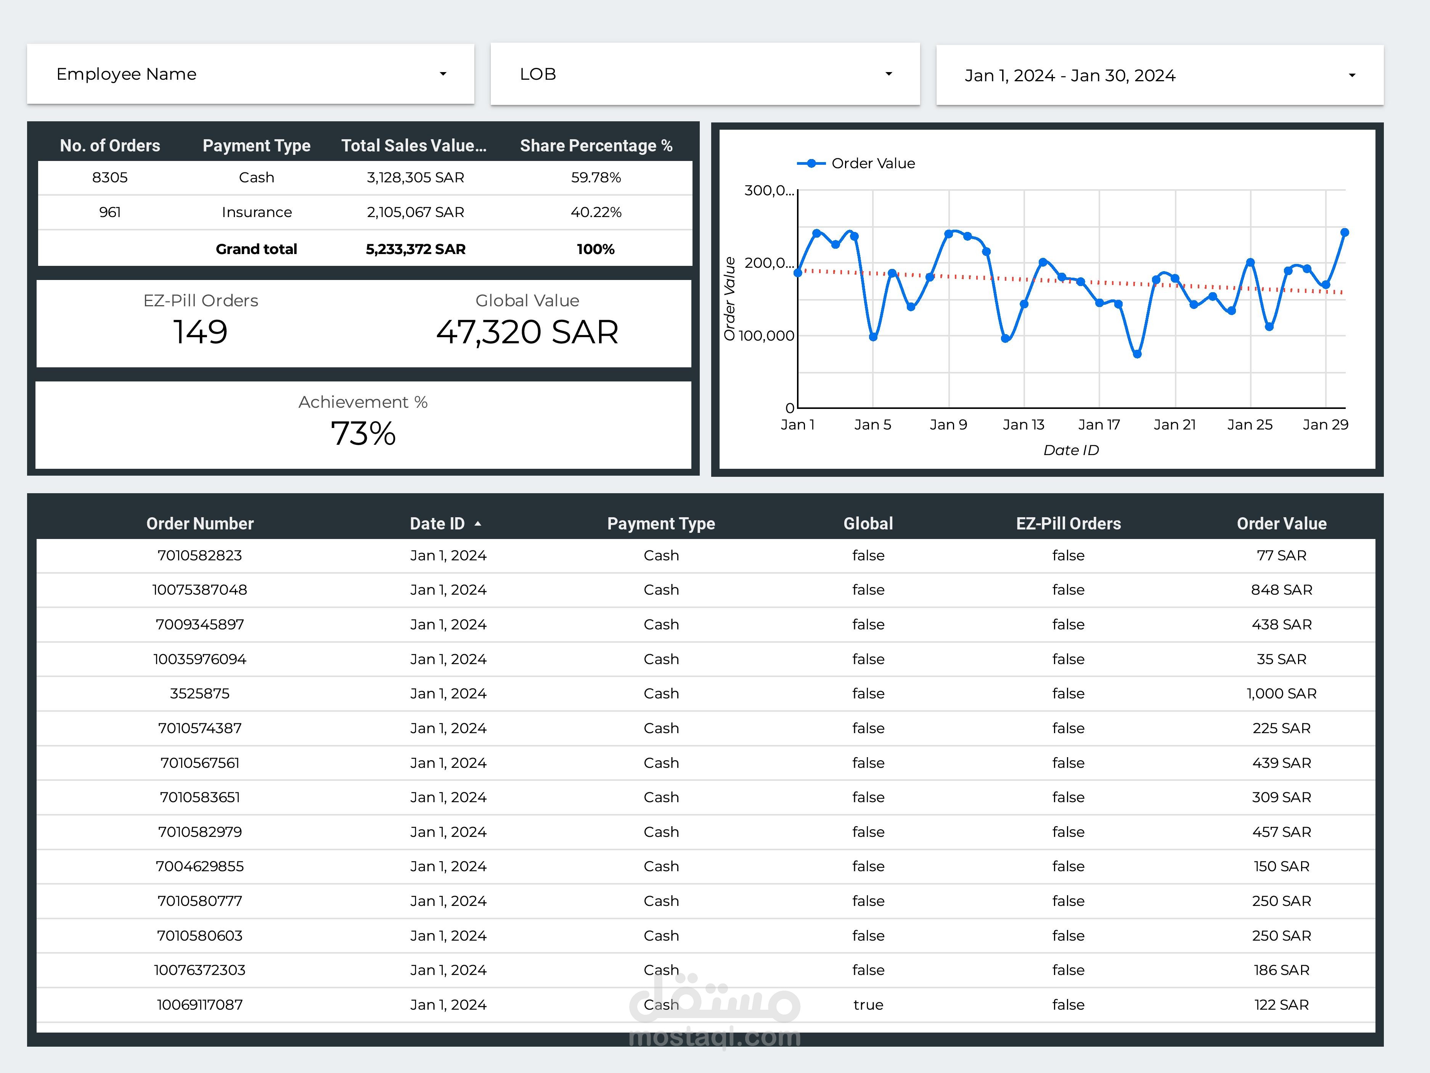Viewport: 1430px width, 1073px height.
Task: Select the Global Value 47,320 SAR scorecard
Action: [527, 323]
